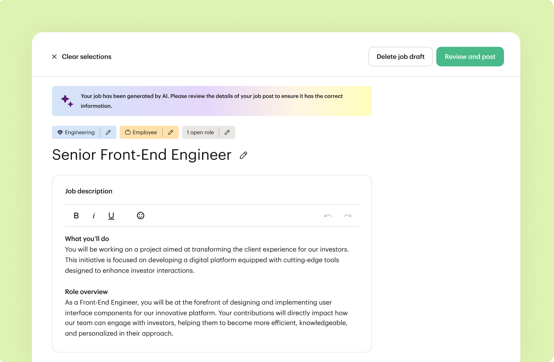Select the Employee type tag
Screen dimensions: 554x362
tap(141, 133)
